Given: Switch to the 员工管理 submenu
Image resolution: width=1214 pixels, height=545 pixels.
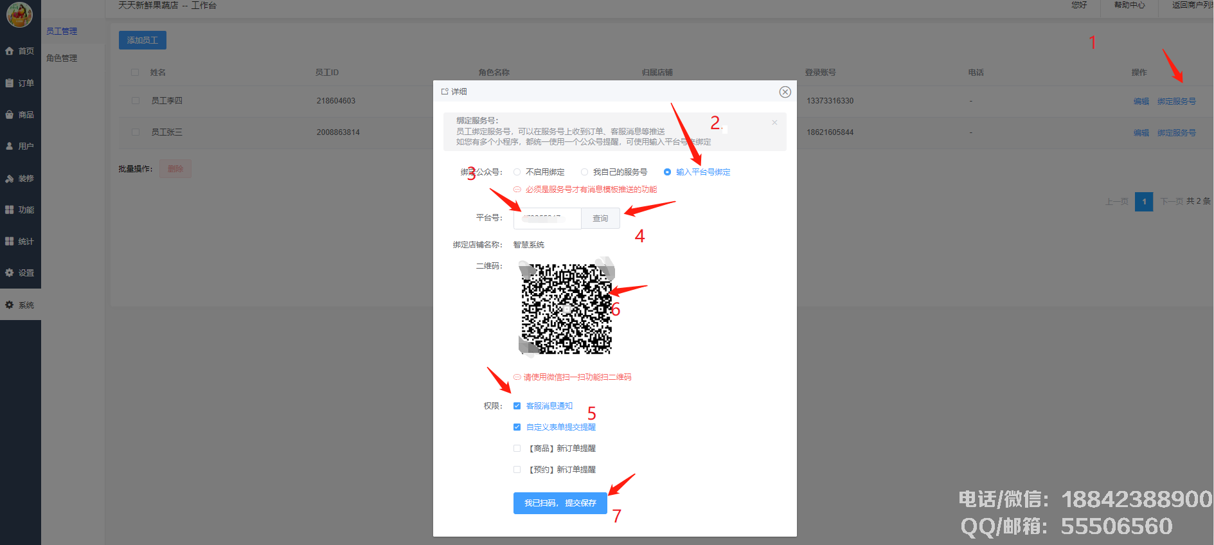Looking at the screenshot, I should point(62,31).
